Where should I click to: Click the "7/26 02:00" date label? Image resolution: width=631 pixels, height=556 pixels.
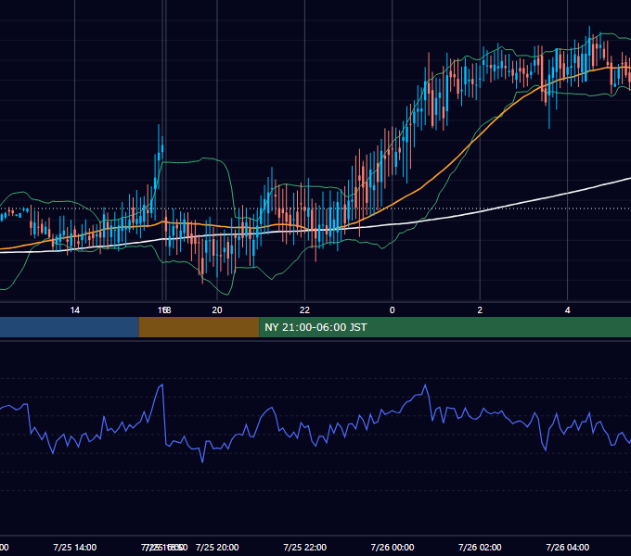480,547
